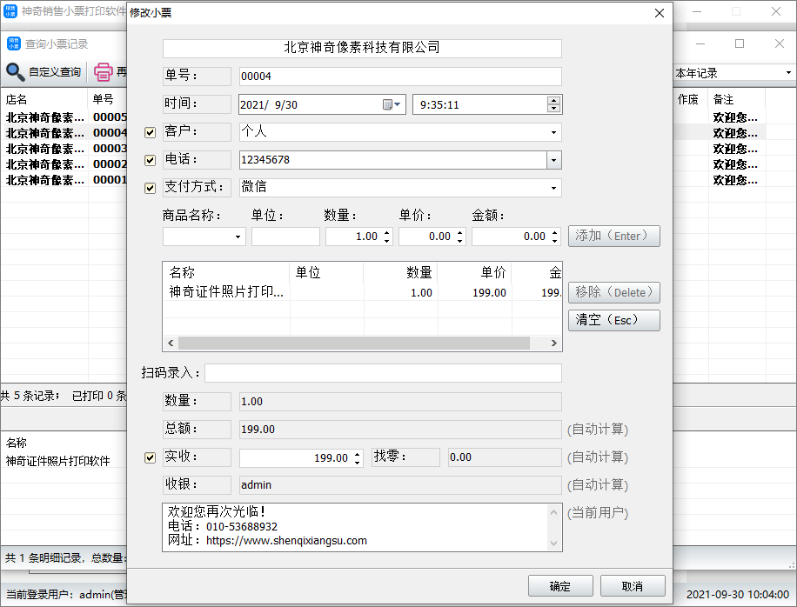Select record 00005 in background list
Image resolution: width=797 pixels, height=607 pixels.
tap(64, 117)
